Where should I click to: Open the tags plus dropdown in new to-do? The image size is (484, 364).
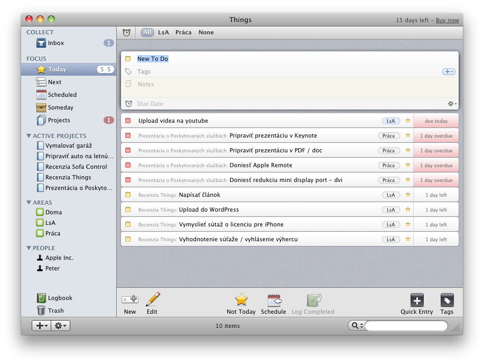[449, 71]
